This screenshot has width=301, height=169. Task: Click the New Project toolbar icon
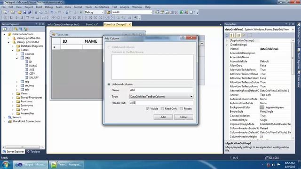[x=5, y=12]
